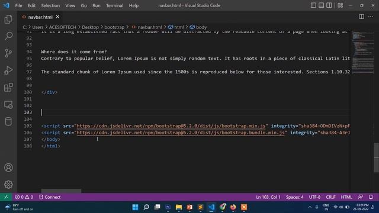Open the Customize Layout icon
Image resolution: width=379 pixels, height=213 pixels.
click(x=341, y=5)
